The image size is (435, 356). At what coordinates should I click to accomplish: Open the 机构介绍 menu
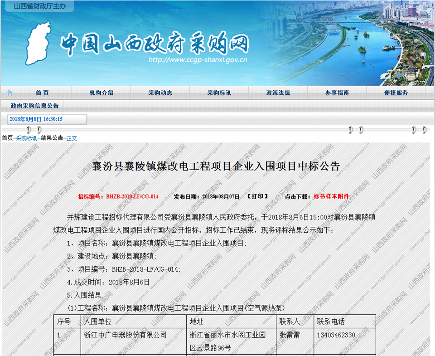(102, 92)
